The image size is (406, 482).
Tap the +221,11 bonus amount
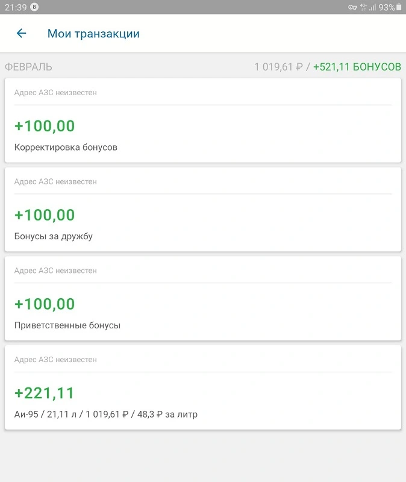pyautogui.click(x=44, y=393)
